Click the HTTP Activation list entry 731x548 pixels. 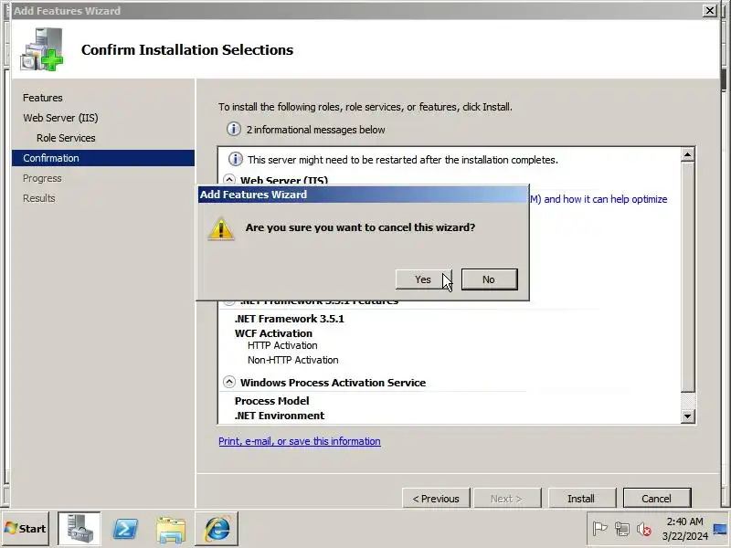coord(282,345)
